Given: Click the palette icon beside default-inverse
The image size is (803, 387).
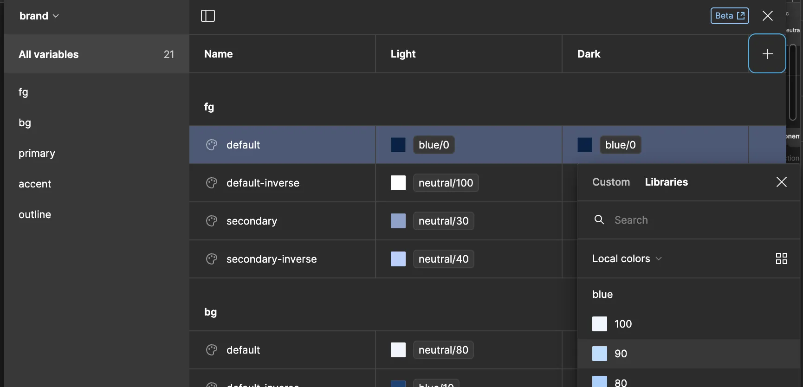Looking at the screenshot, I should (212, 183).
